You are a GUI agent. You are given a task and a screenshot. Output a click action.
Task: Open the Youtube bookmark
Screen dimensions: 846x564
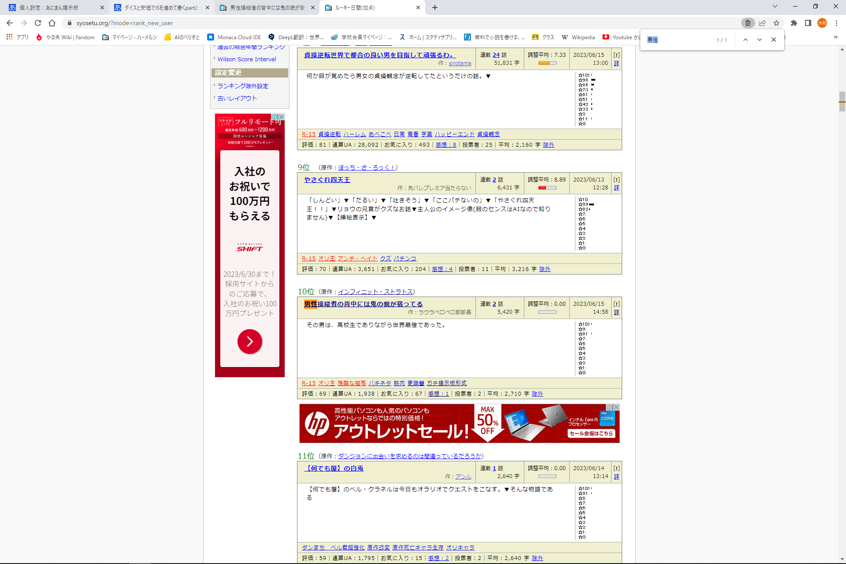pyautogui.click(x=621, y=37)
